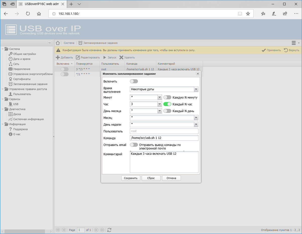Toggle the Включить switch in dialog

click(x=134, y=81)
